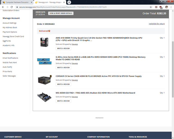This screenshot has height=139, width=174.
Task: Open Email Notifications
Action: click(x=10, y=58)
